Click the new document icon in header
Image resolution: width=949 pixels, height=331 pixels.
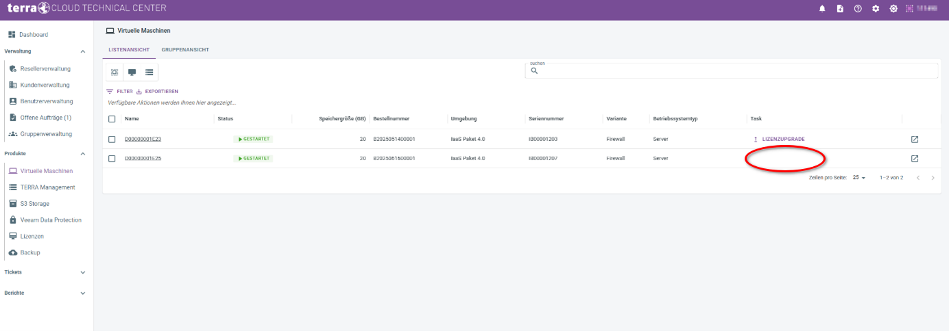point(840,9)
